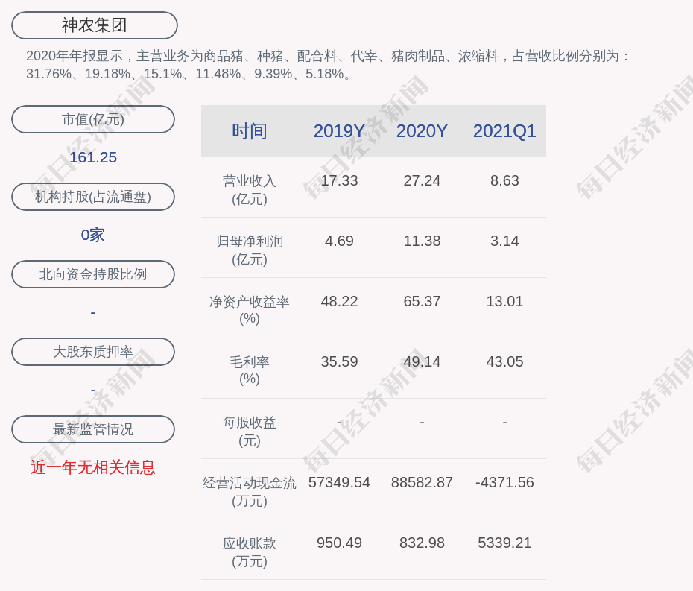Open the 最新监管情况 pill

tap(93, 429)
